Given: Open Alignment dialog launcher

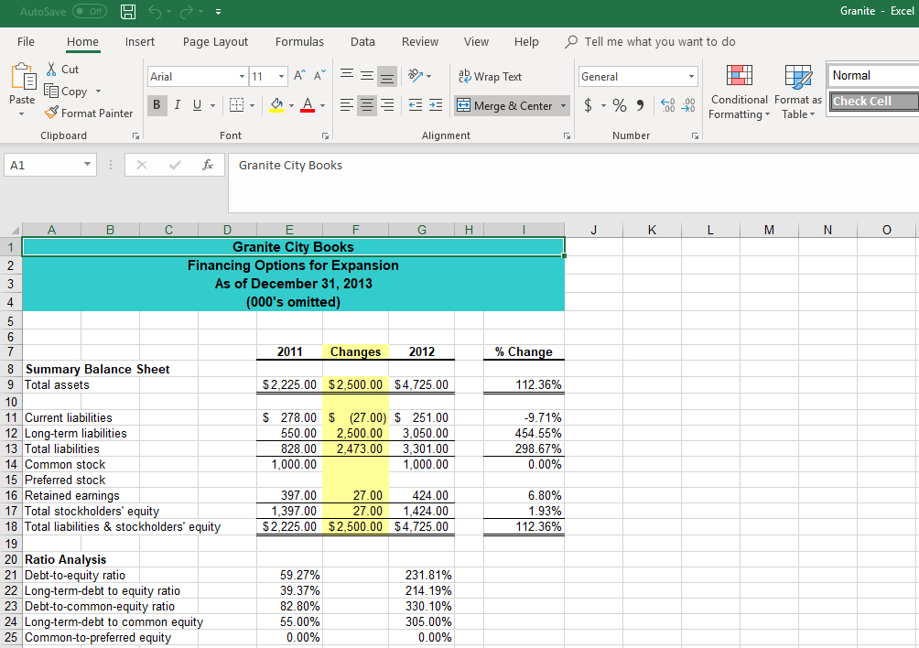Looking at the screenshot, I should (567, 136).
